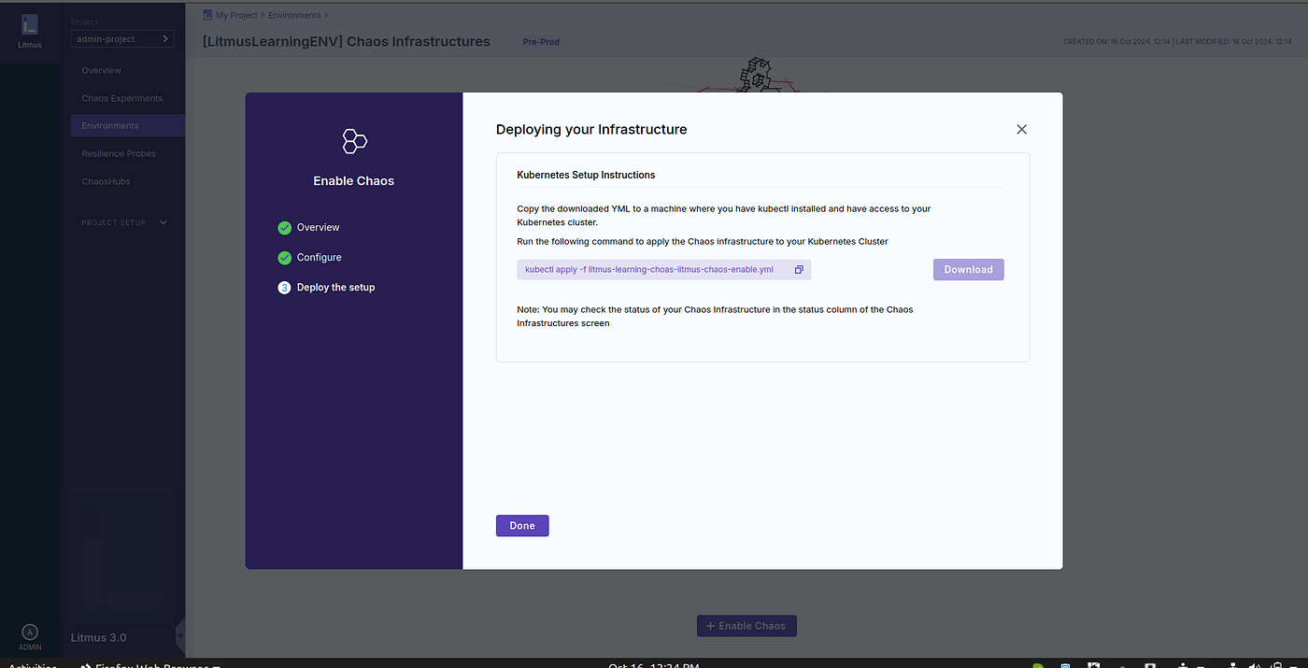Viewport: 1308px width, 668px height.
Task: Close the Deploying your Infrastructure dialog
Action: (x=1021, y=130)
